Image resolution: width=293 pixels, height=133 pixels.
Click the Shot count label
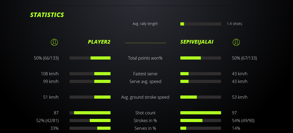145,113
